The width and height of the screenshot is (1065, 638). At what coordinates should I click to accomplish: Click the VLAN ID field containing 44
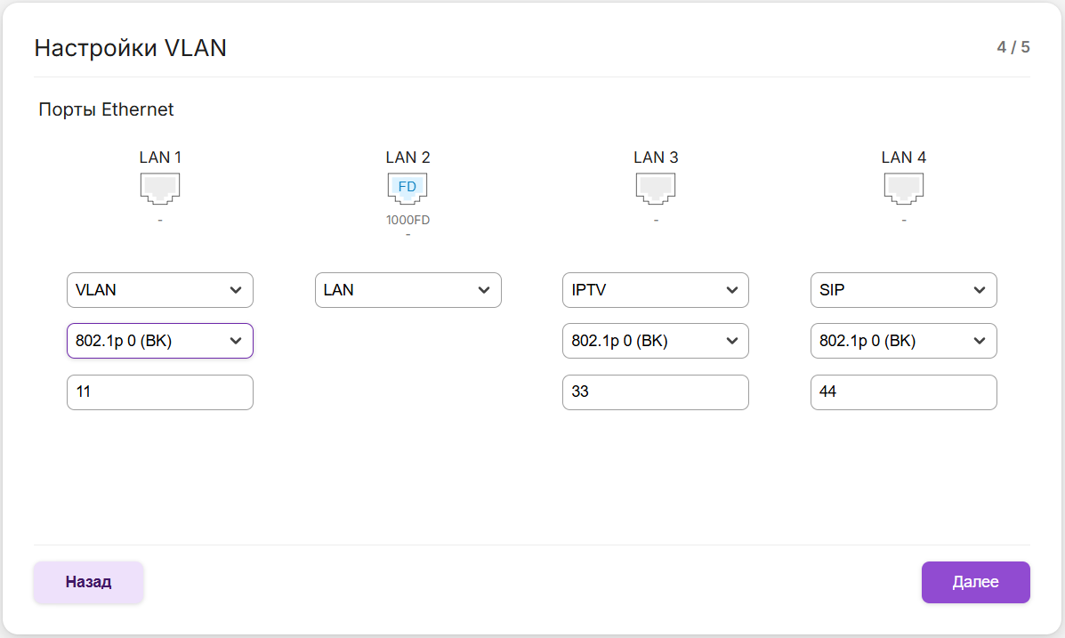click(903, 392)
